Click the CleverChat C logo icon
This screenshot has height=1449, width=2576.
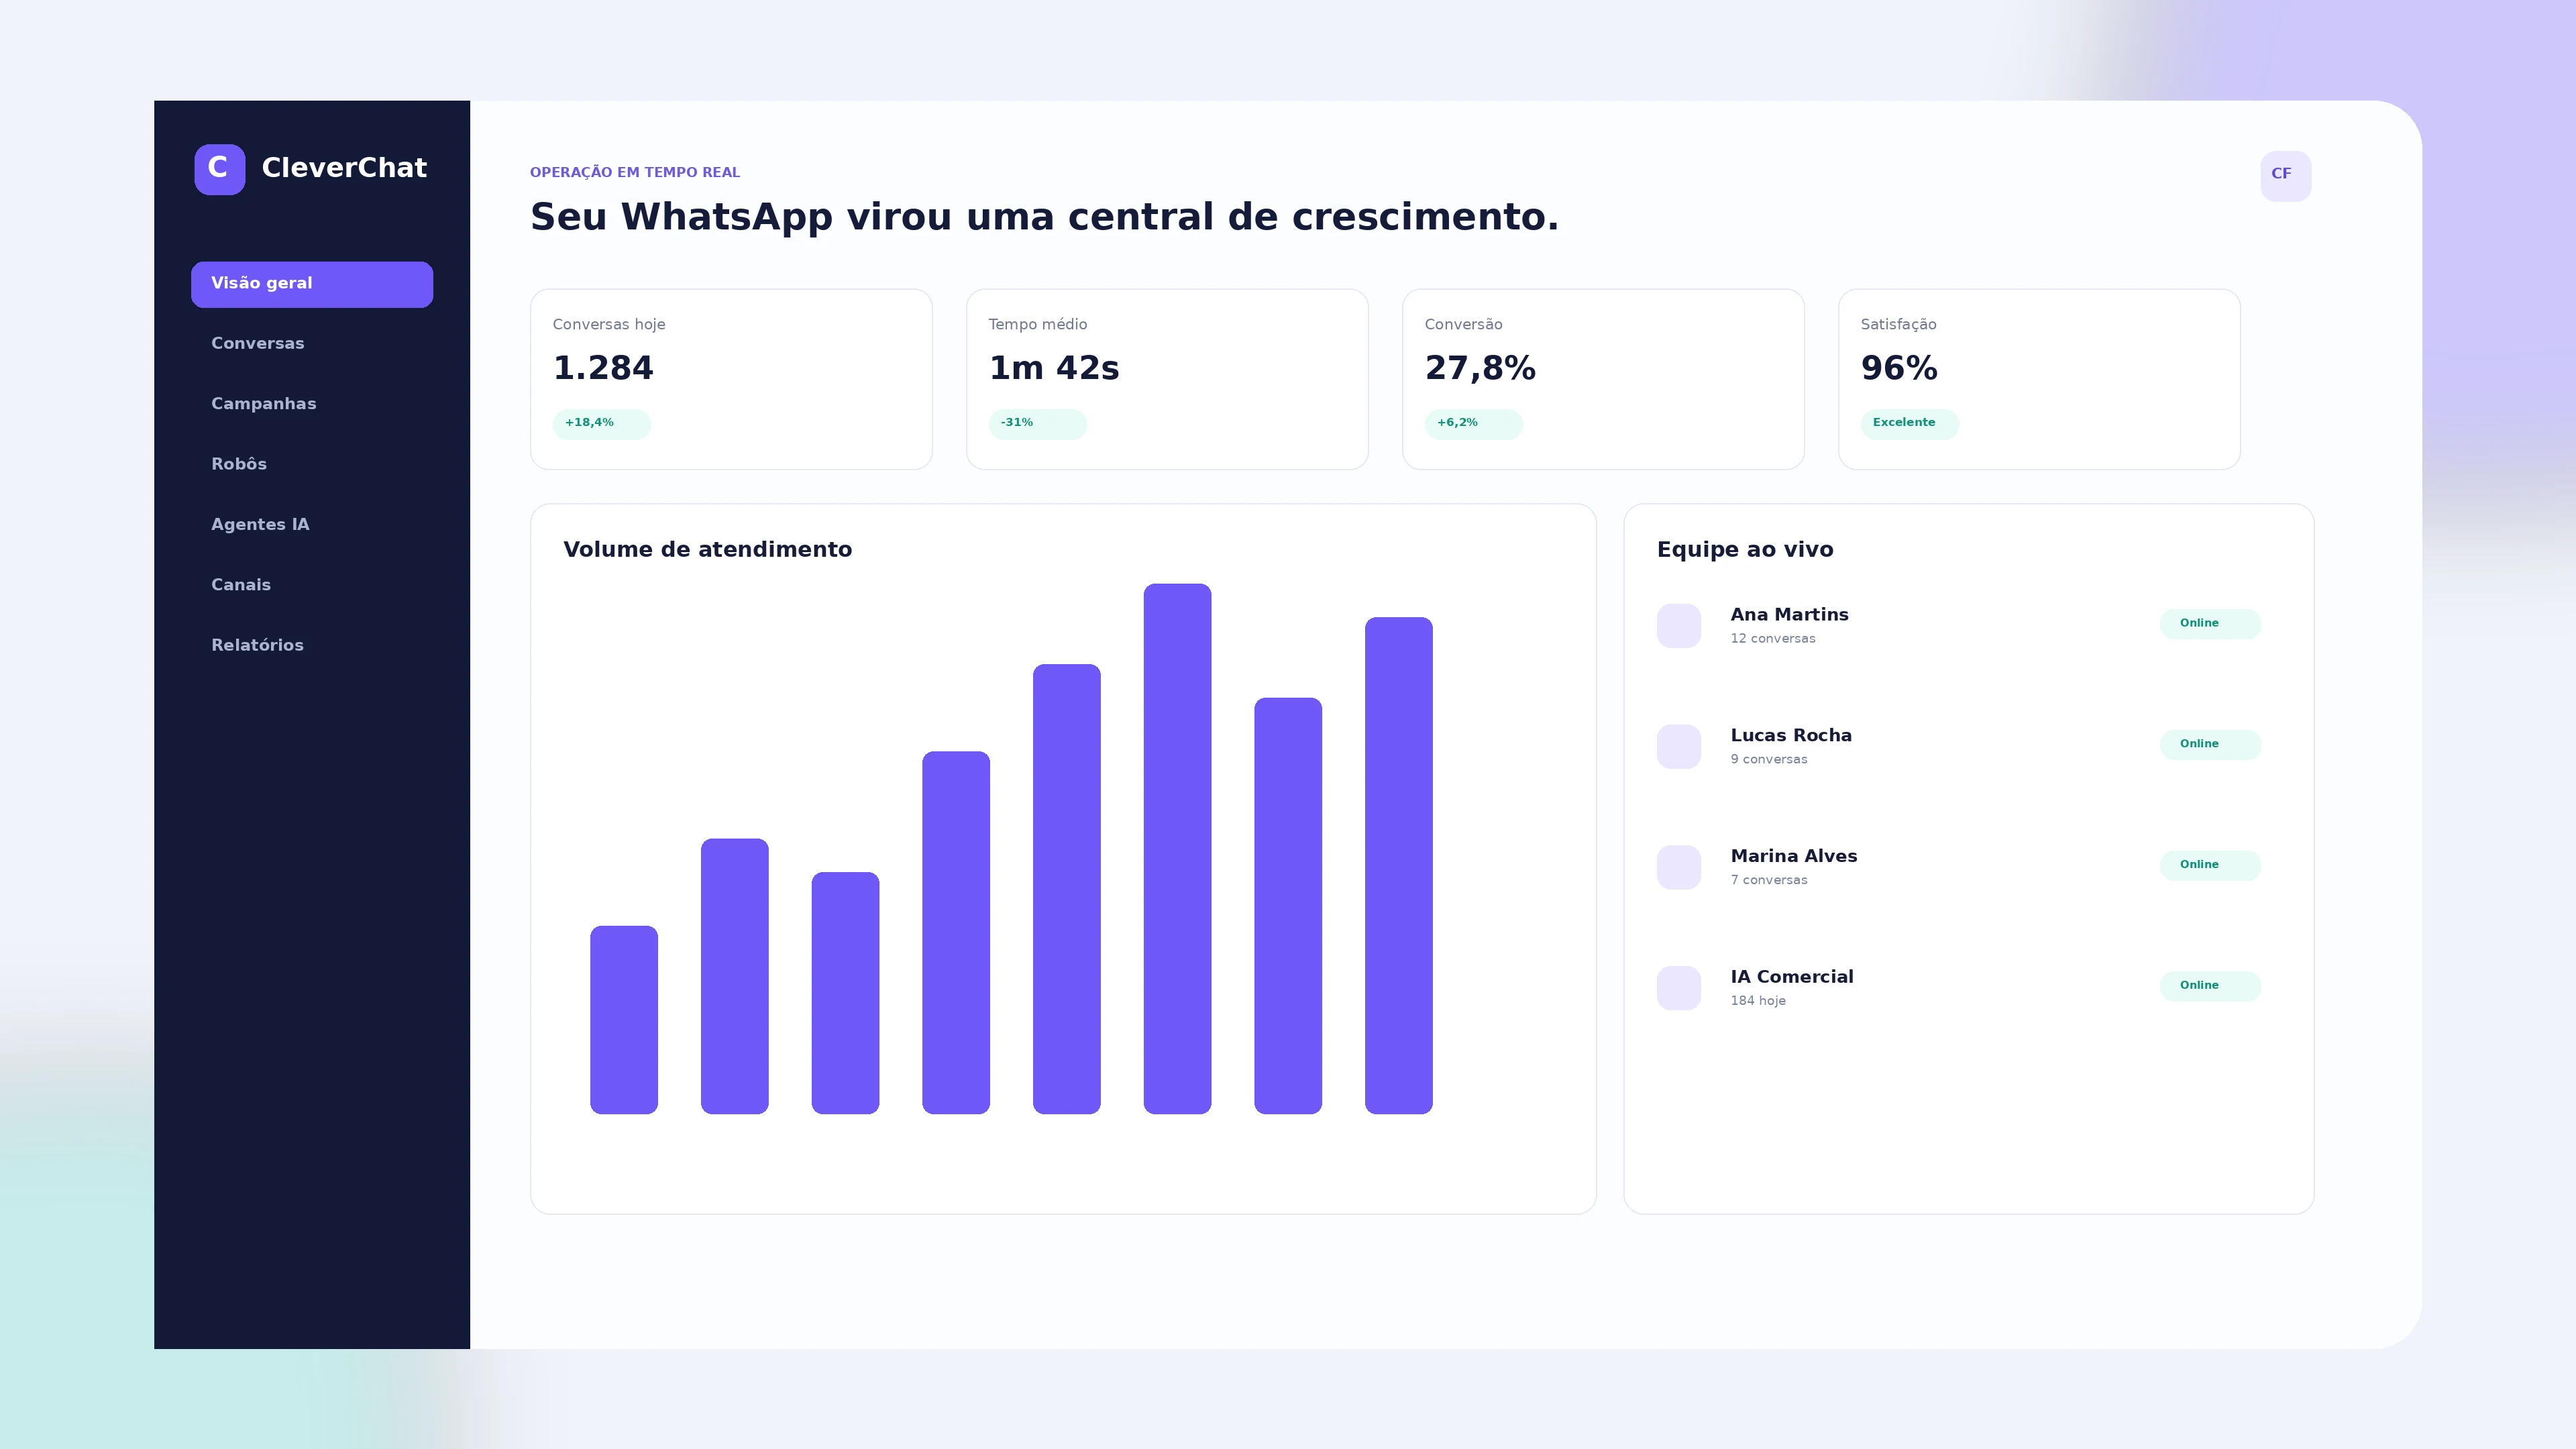pos(219,169)
